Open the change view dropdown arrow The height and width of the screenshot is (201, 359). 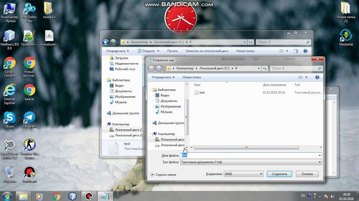coord(307,77)
